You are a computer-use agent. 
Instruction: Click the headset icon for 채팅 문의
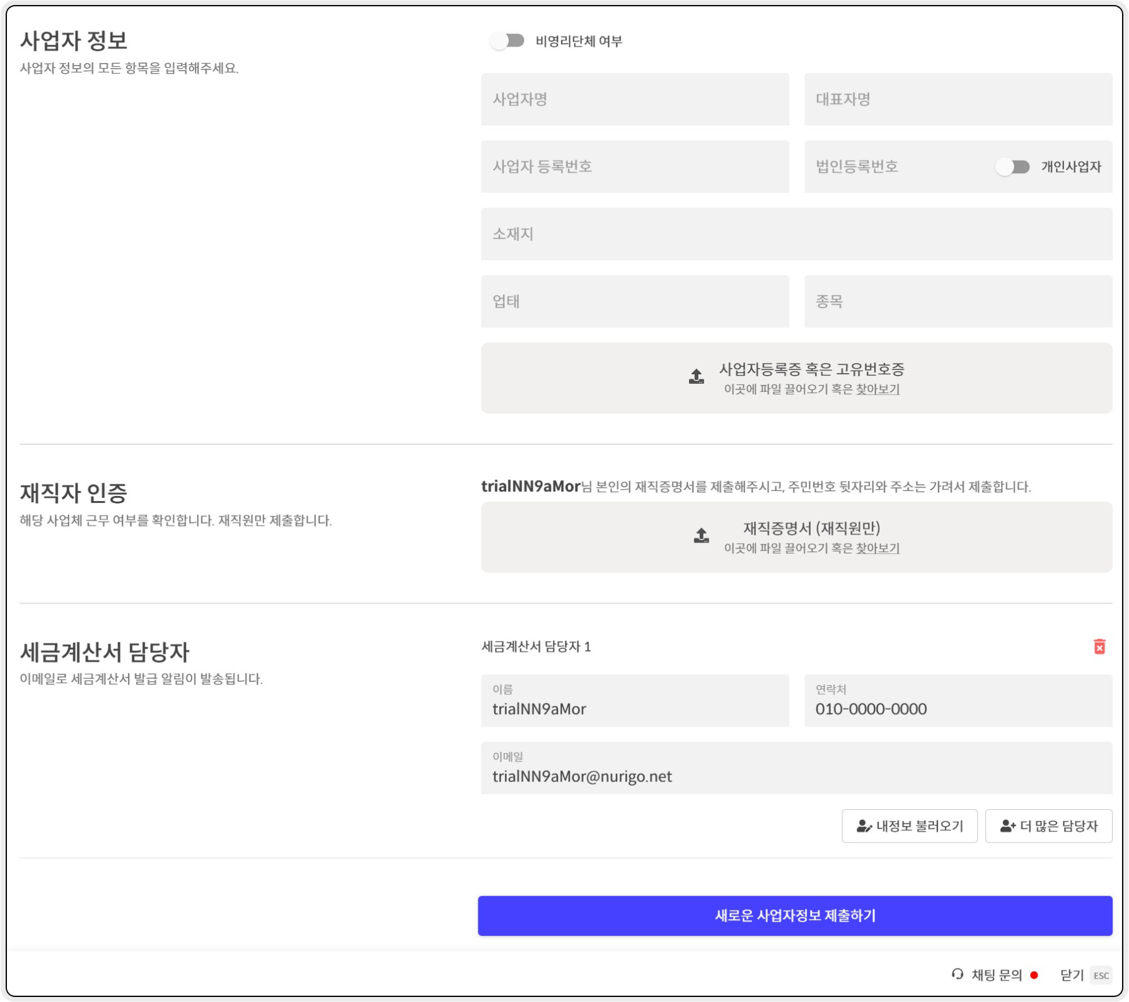point(958,974)
